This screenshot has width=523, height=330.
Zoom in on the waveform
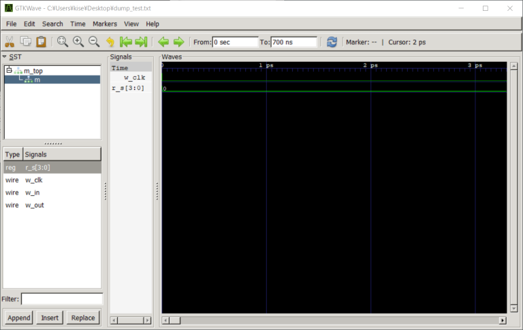78,42
